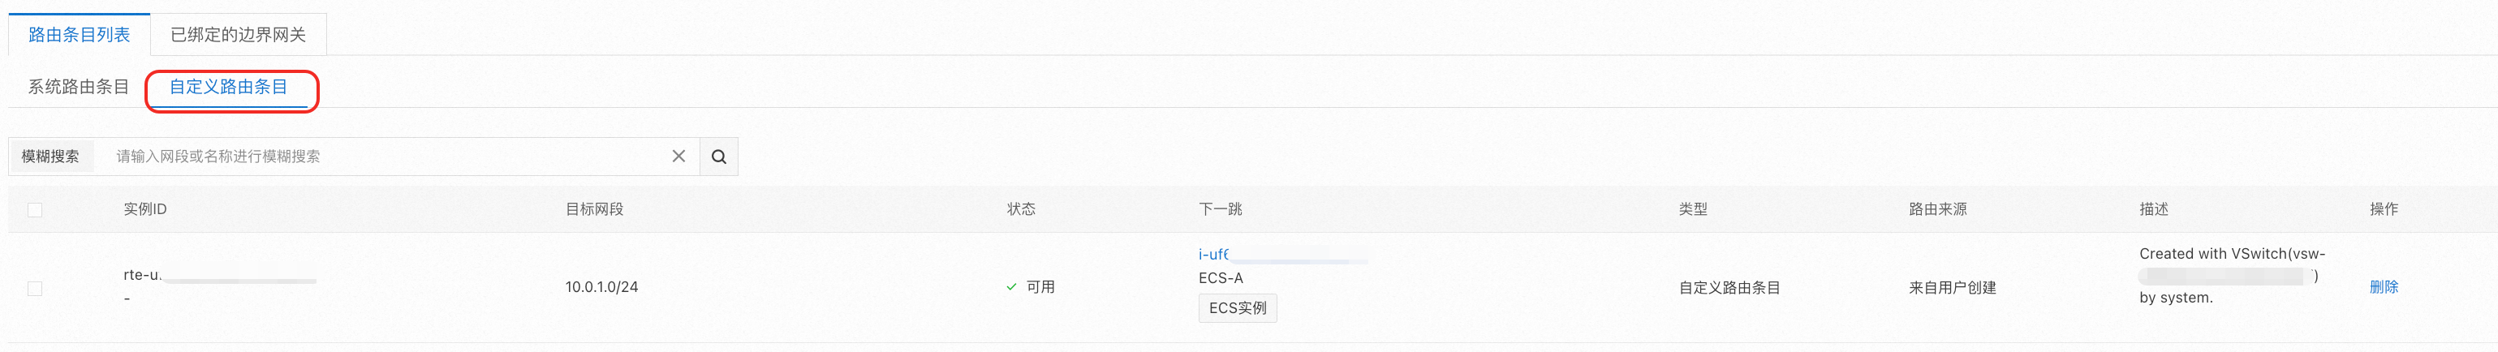Click the 下一跳 column header
2498x352 pixels.
pyautogui.click(x=1220, y=209)
